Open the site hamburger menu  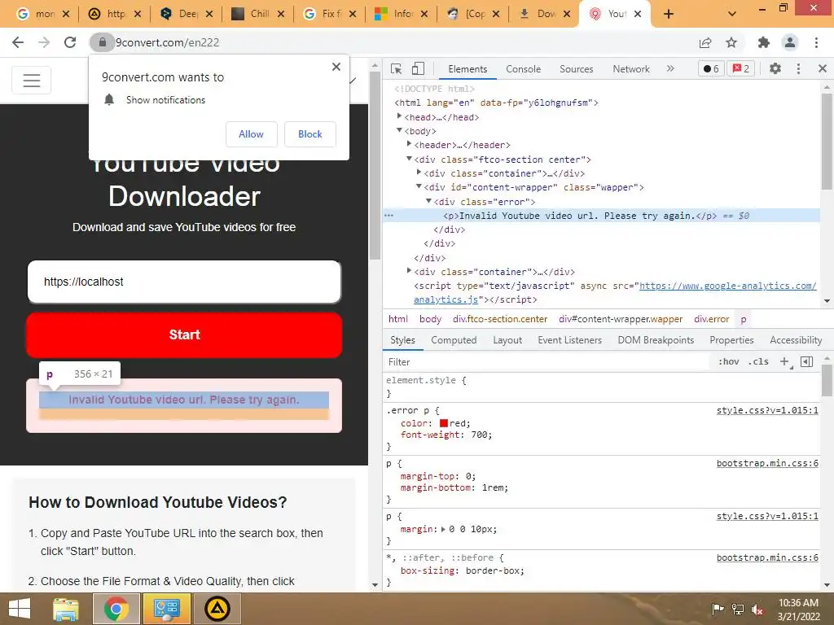tap(32, 80)
